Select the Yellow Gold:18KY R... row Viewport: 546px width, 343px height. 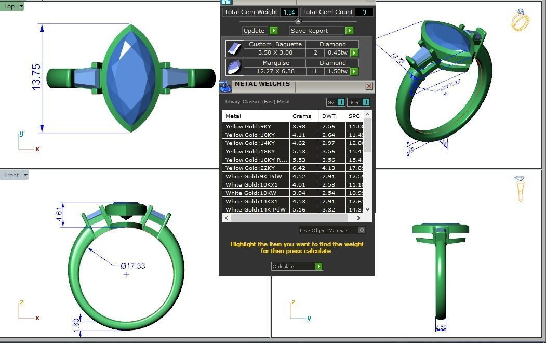(x=293, y=160)
